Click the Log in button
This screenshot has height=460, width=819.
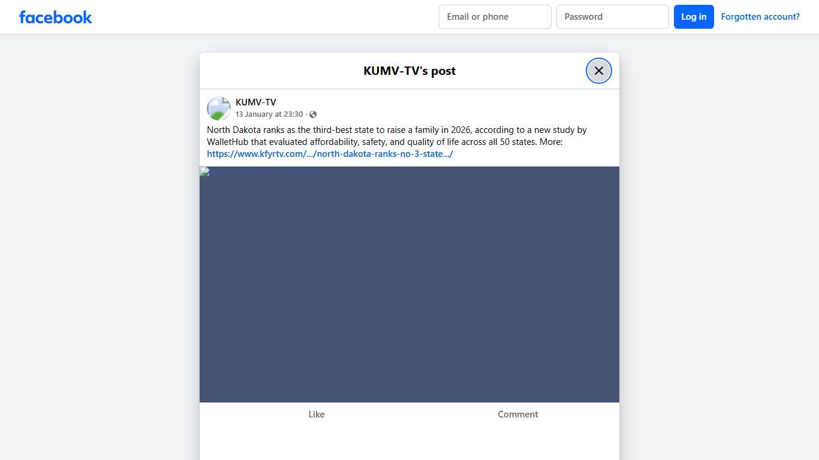(x=694, y=17)
